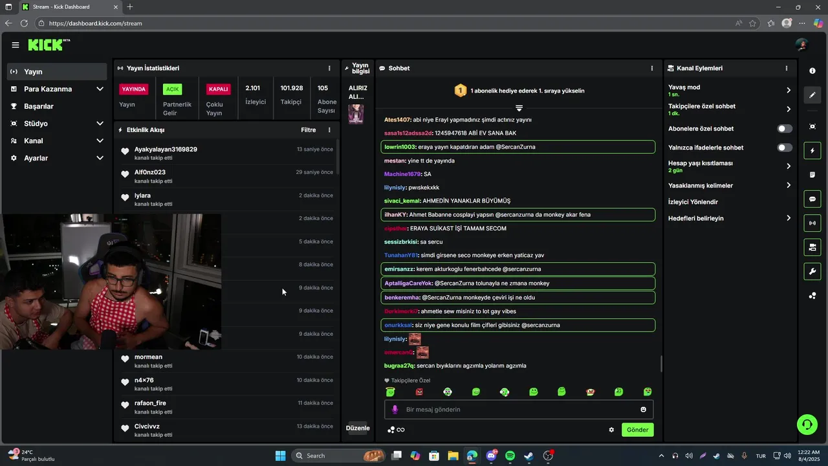Viewport: 828px width, 466px height.
Task: Open chat settings gear icon
Action: 611,430
